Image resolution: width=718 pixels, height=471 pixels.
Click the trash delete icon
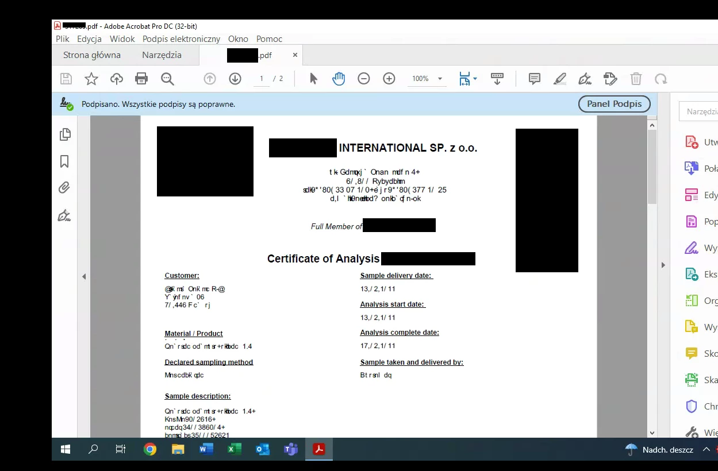pyautogui.click(x=636, y=79)
